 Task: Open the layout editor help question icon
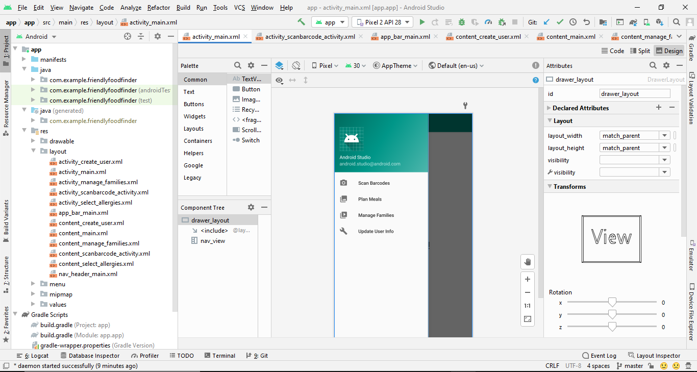tap(535, 80)
